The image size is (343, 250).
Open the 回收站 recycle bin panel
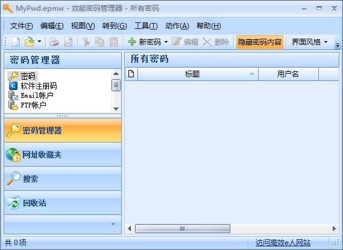coord(63,203)
